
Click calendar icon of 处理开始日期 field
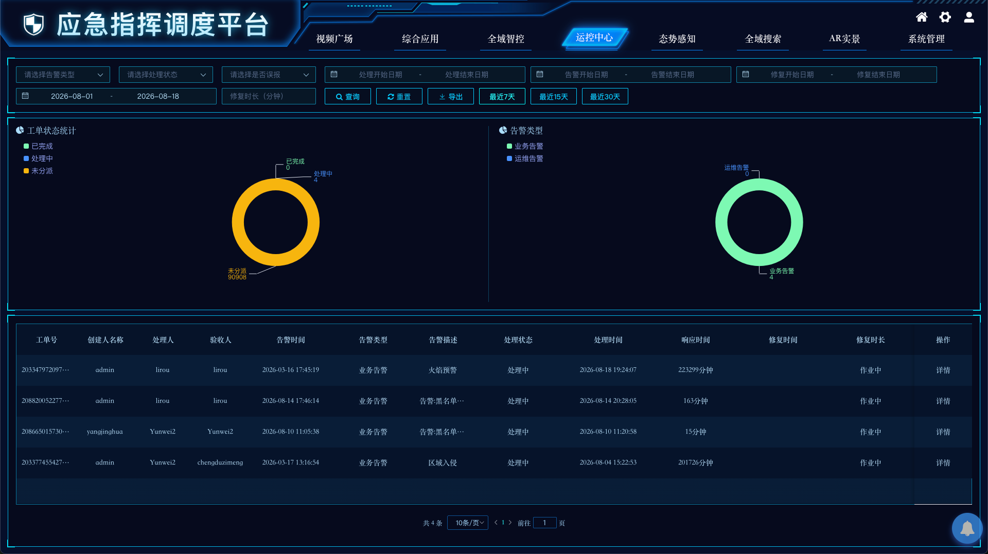(334, 75)
